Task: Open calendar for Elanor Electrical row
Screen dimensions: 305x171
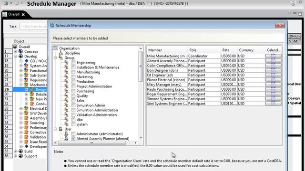Action: (x=273, y=80)
